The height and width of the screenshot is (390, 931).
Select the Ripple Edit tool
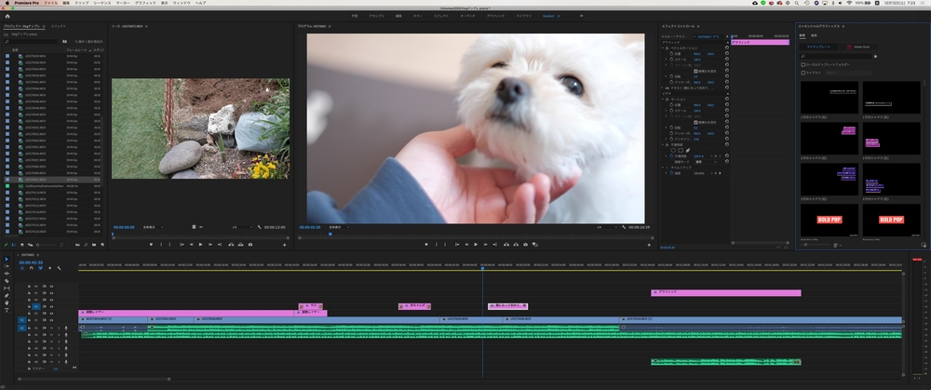click(7, 274)
